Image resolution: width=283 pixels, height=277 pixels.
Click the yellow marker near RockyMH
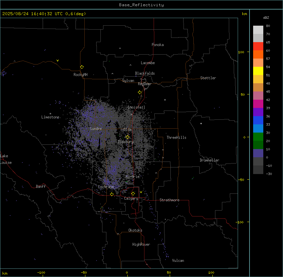[x=82, y=67]
